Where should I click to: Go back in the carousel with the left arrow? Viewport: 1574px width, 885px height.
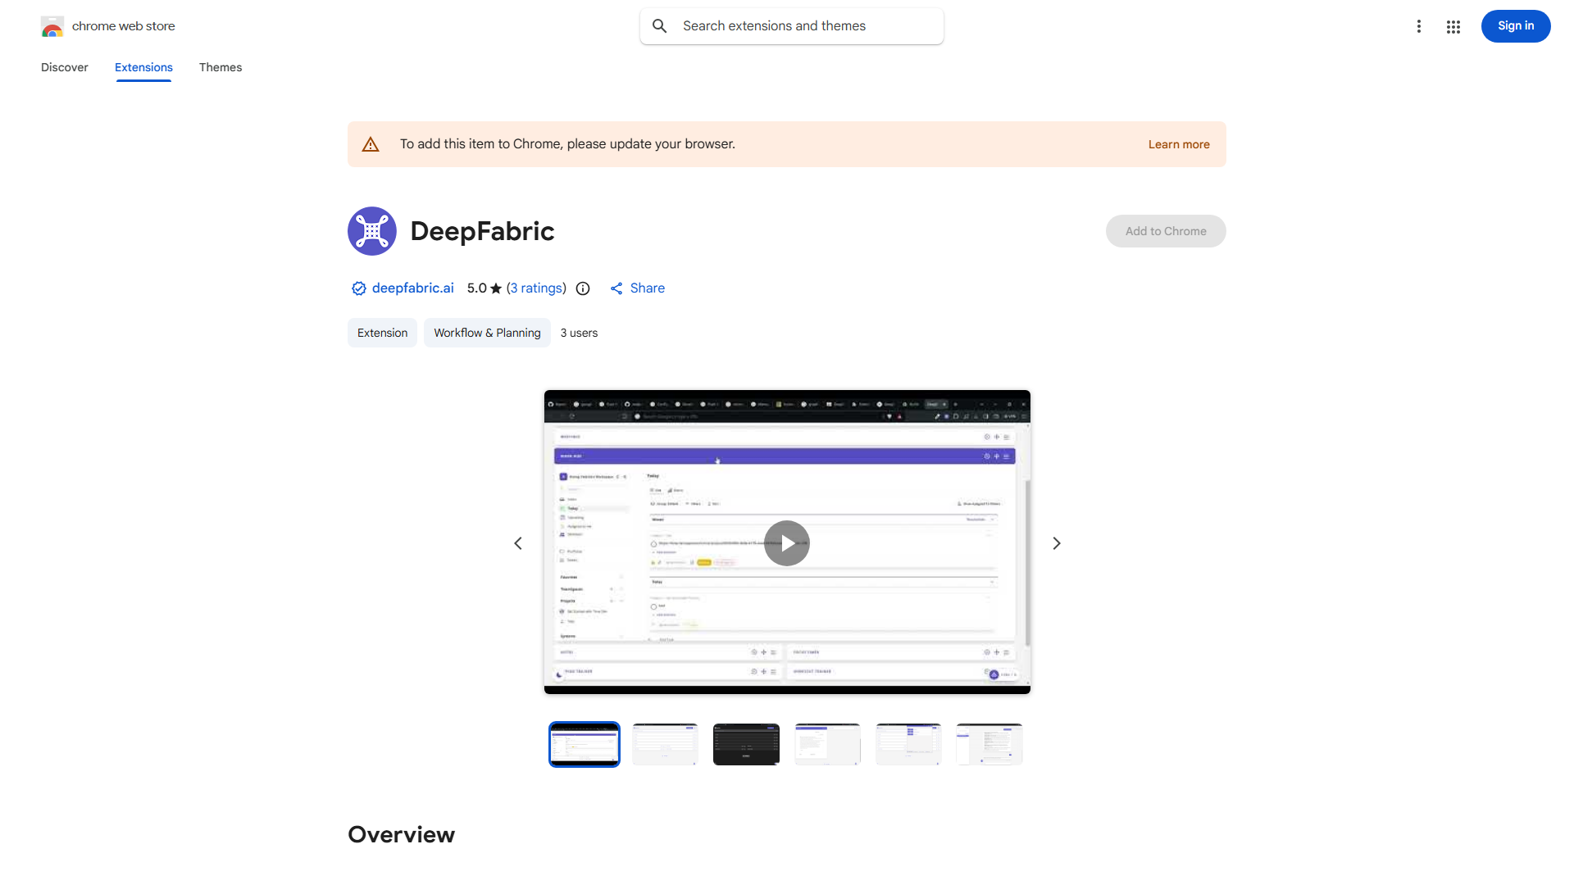point(518,542)
